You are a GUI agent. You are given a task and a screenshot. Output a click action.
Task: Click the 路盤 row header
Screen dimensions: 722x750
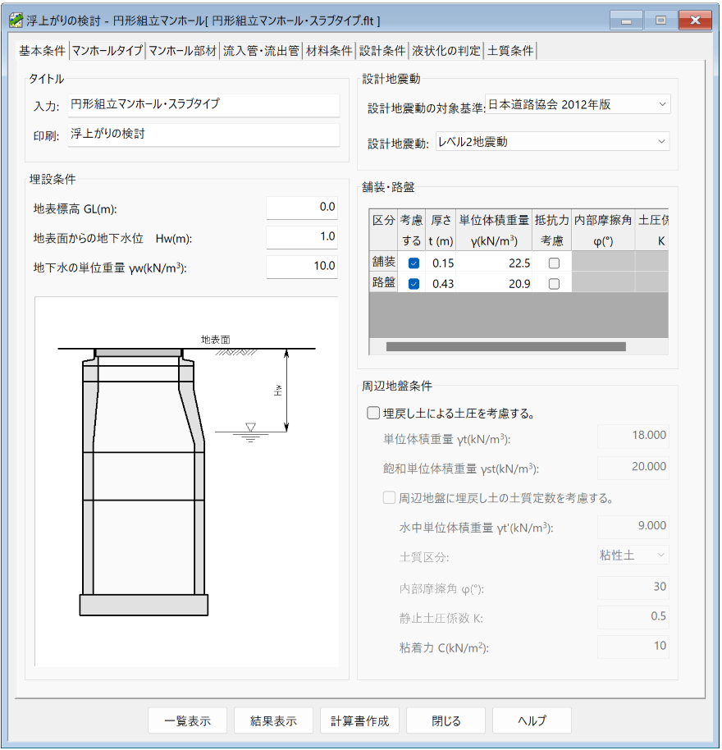click(x=383, y=282)
